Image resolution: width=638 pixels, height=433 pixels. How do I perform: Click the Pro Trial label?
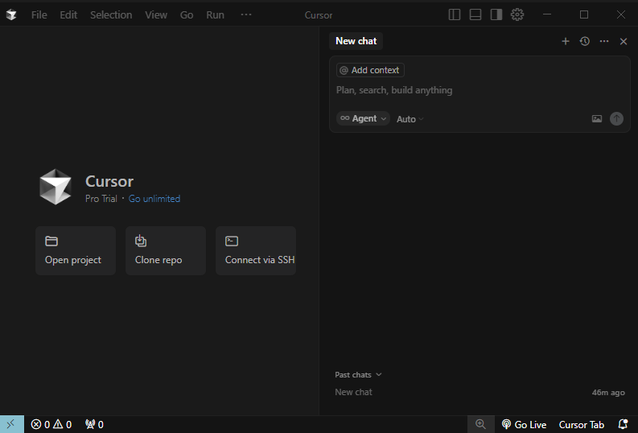[x=101, y=199]
